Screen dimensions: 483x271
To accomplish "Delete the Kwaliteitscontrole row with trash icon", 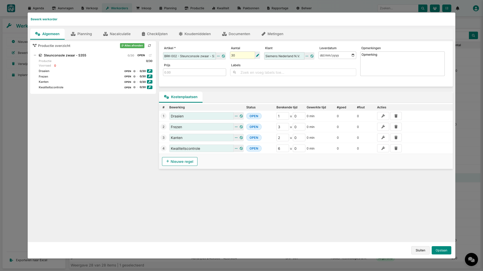I will [396, 148].
